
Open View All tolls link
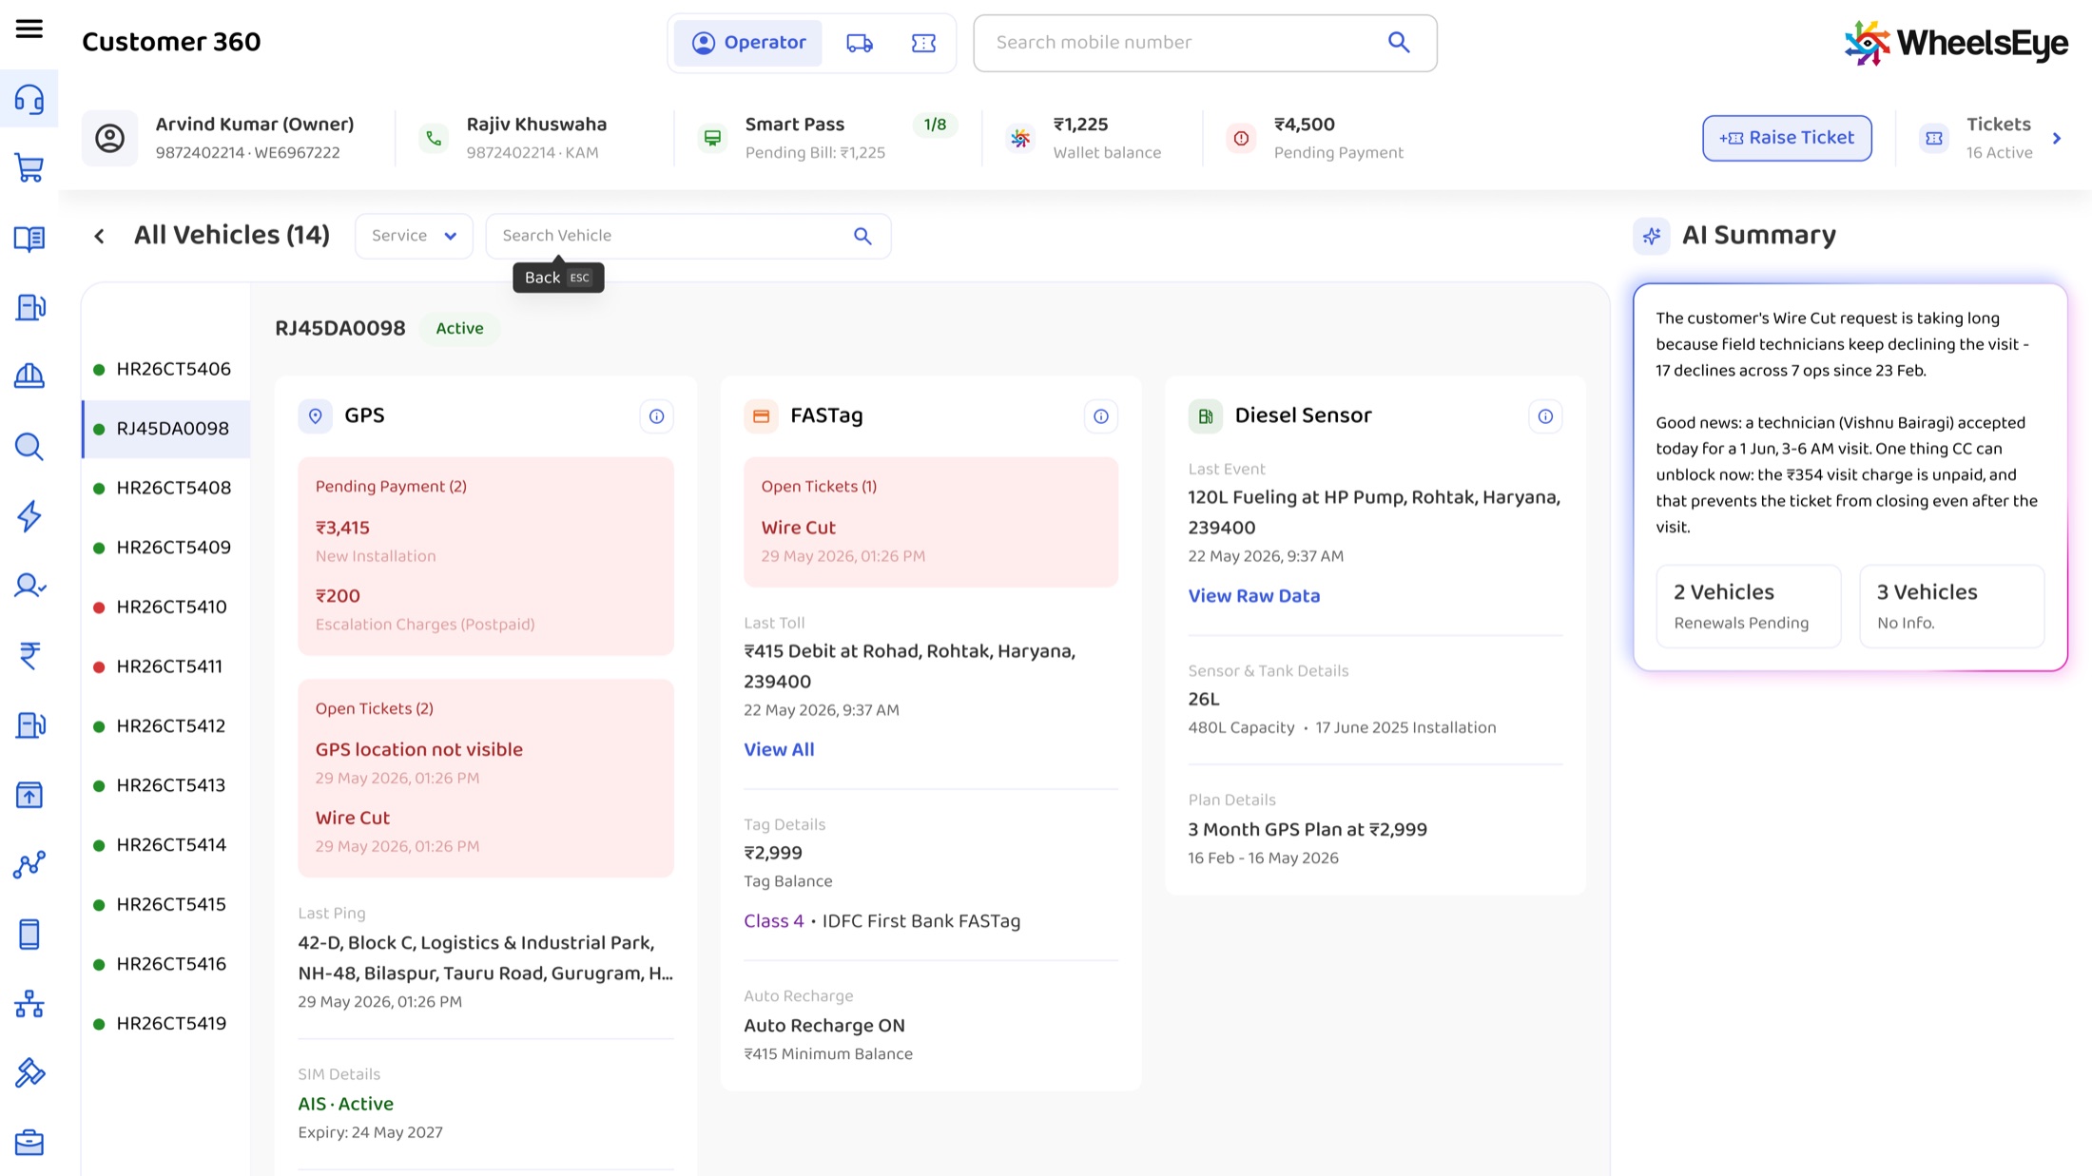point(779,749)
